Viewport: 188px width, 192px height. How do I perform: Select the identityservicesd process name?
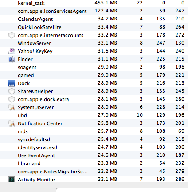(x=37, y=147)
